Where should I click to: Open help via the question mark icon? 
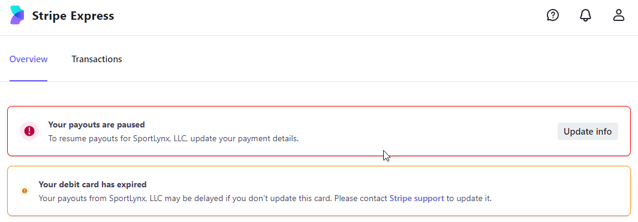553,16
